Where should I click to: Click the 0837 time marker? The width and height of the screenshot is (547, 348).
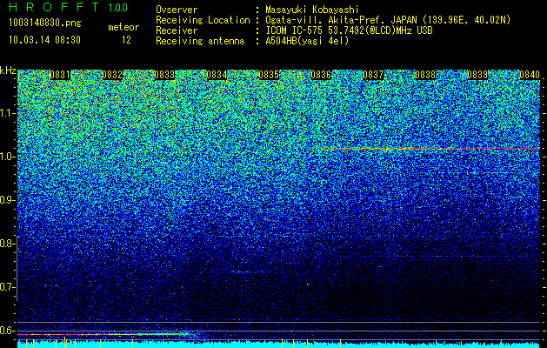tap(373, 75)
